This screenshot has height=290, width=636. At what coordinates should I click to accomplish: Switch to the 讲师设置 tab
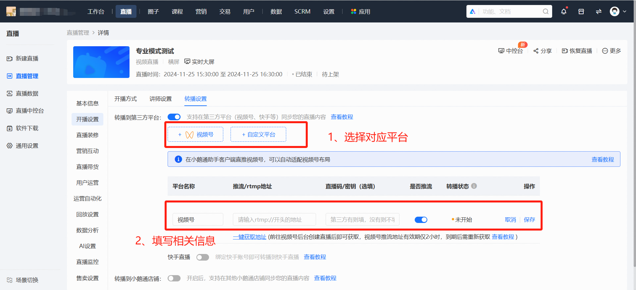click(160, 99)
